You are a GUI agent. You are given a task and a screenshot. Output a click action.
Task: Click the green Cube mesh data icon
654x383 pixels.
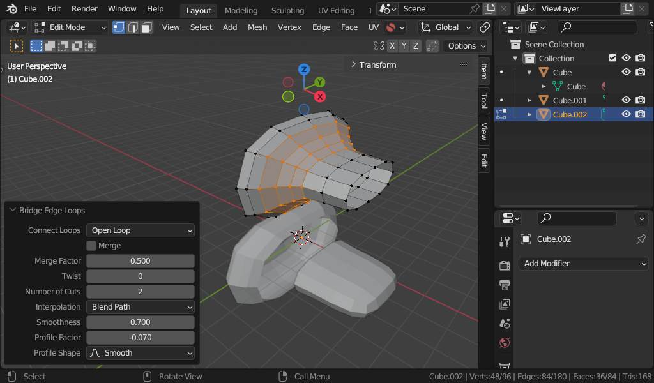(557, 86)
